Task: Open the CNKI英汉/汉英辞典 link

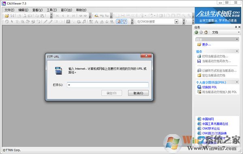Action: (214, 133)
